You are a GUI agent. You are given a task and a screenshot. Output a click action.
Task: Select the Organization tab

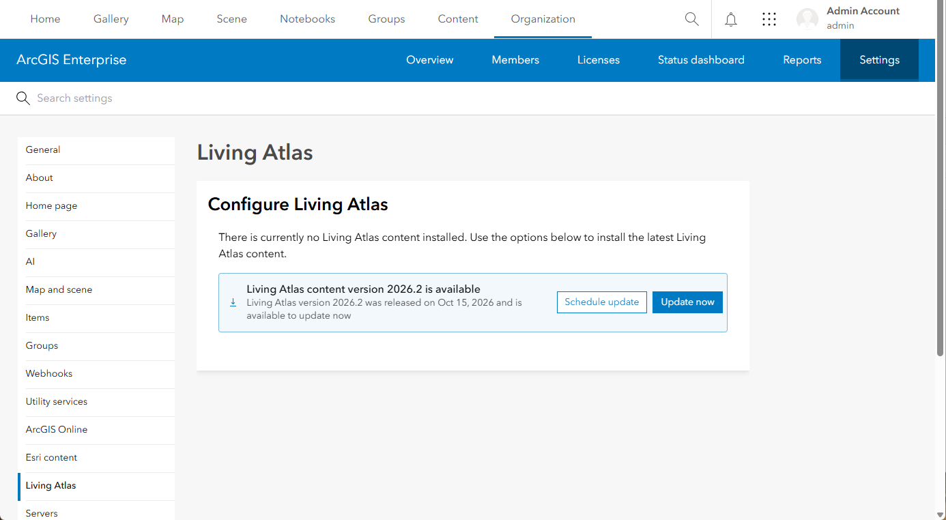pos(543,19)
